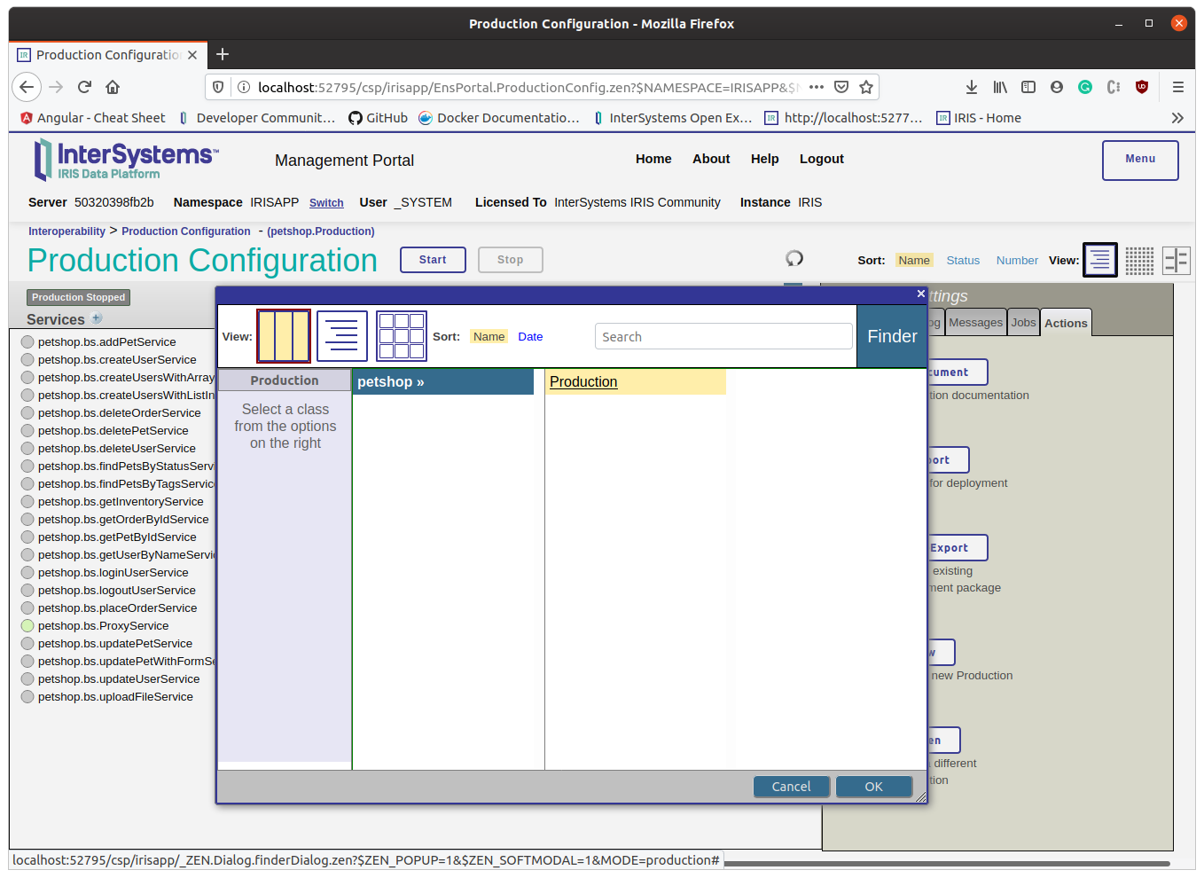This screenshot has width=1204, height=878.
Task: Open the IRIS - Home bookmark
Action: (980, 118)
